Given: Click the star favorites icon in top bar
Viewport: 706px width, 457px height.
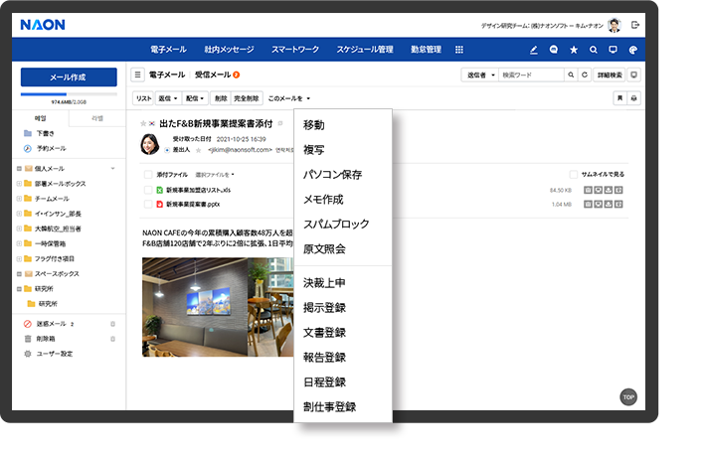Looking at the screenshot, I should click(x=574, y=50).
